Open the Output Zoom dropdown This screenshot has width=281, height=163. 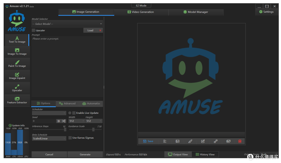tap(269, 154)
